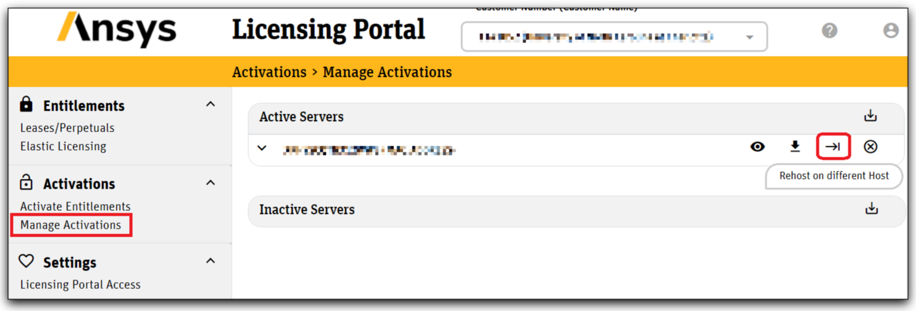Click the Settings heart icon
Screen dimensions: 916x311
point(26,261)
